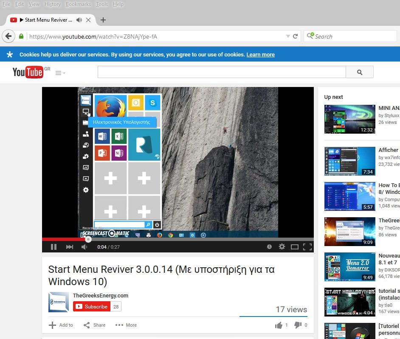This screenshot has width=400, height=339.
Task: Open the URL history dropdown arrow
Action: pos(288,36)
